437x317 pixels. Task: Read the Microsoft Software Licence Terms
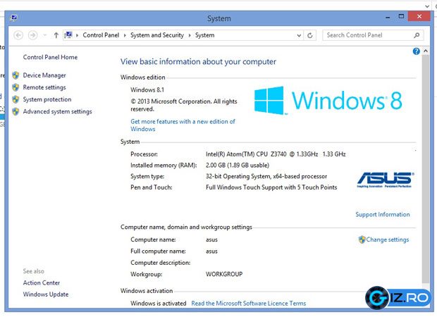click(x=249, y=304)
